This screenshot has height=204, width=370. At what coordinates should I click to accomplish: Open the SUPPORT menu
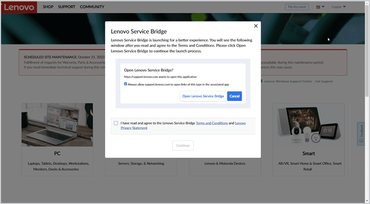point(66,7)
